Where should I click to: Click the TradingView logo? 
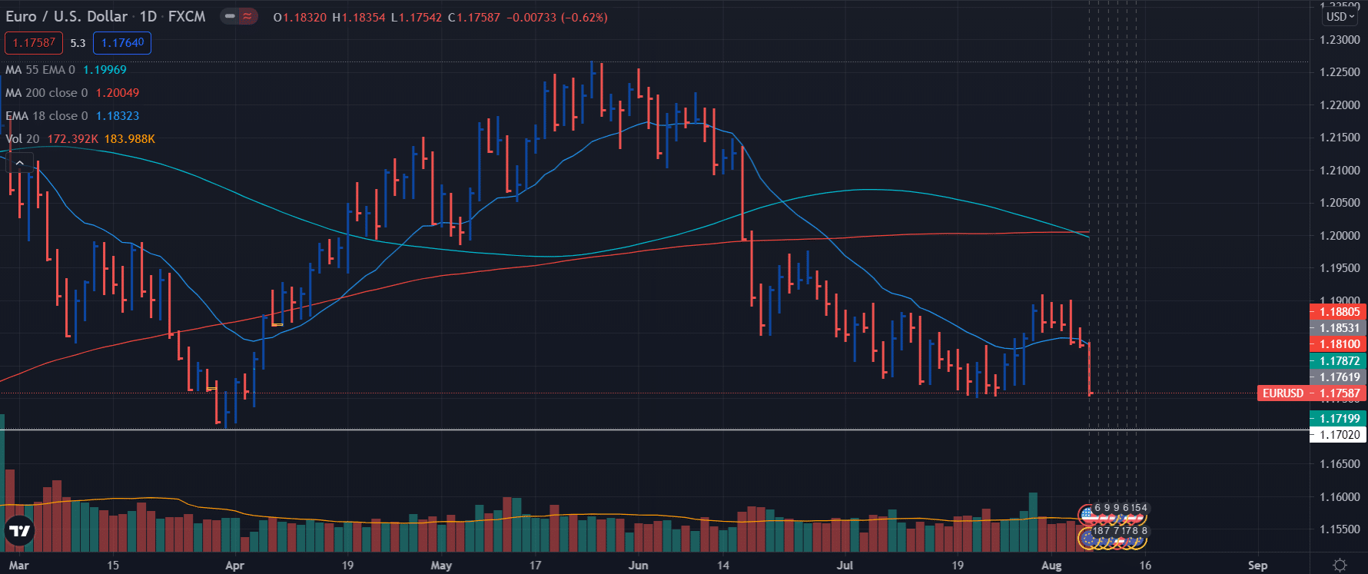point(19,531)
